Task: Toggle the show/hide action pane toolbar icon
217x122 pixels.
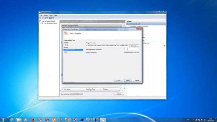Action: 53,18
